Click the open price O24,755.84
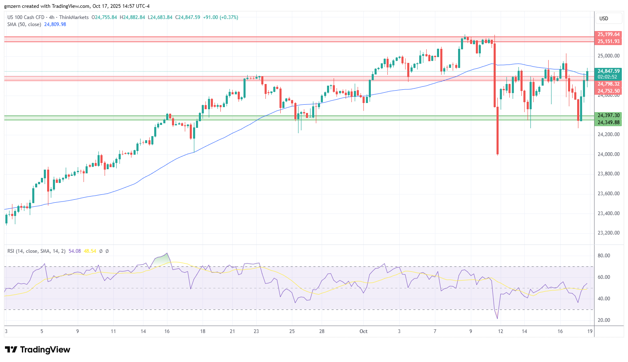 [104, 17]
